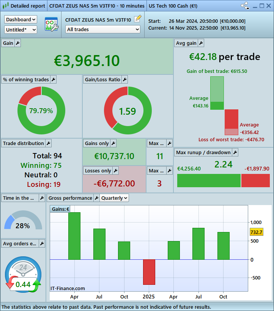Open wrench for Time in the market widget
The image size is (274, 311).
(x=42, y=198)
